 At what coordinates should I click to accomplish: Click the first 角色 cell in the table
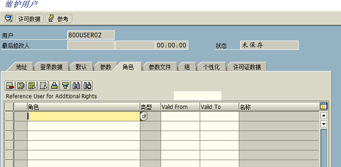click(x=84, y=116)
